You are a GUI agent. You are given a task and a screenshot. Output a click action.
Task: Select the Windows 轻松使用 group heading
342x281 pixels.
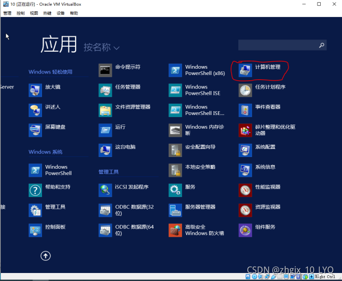pyautogui.click(x=51, y=72)
